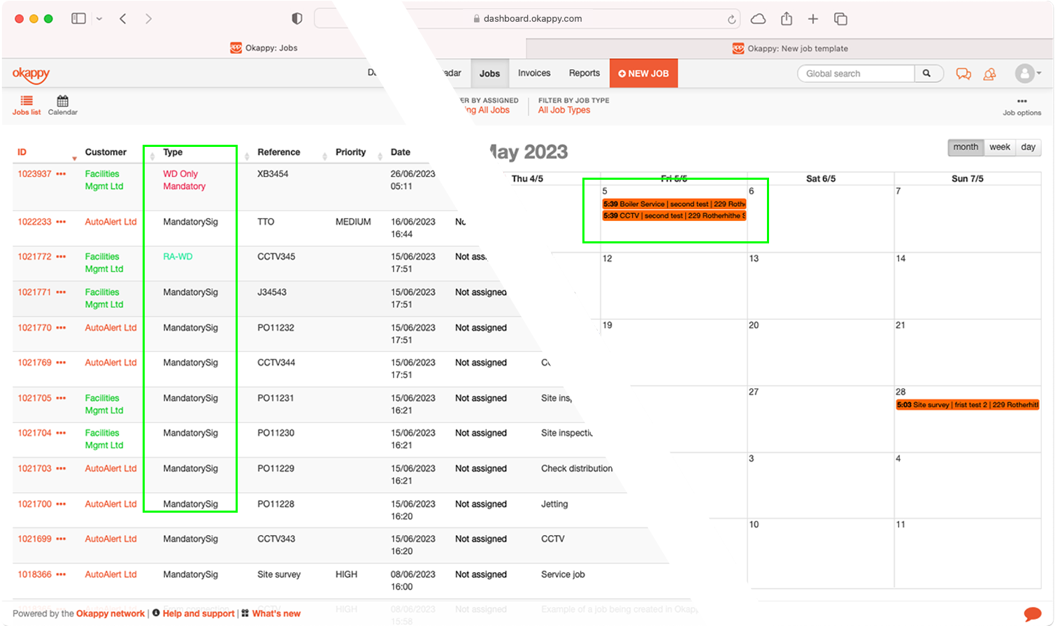Open the assigned All Jobs filter
The width and height of the screenshot is (1055, 626).
coord(488,111)
